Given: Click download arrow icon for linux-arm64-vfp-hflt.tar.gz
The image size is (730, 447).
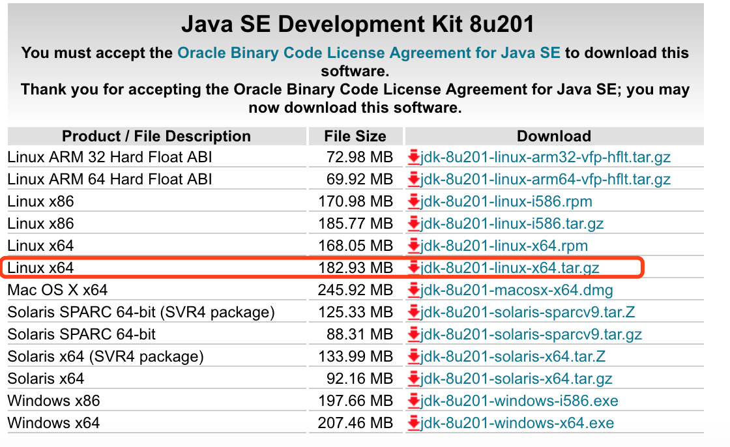Looking at the screenshot, I should (x=413, y=179).
